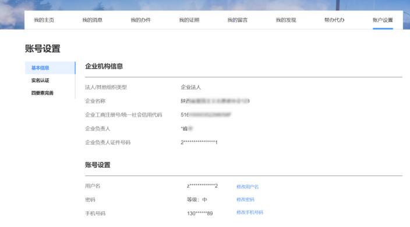Click the 用户名 label
410x227 pixels.
[93, 186]
